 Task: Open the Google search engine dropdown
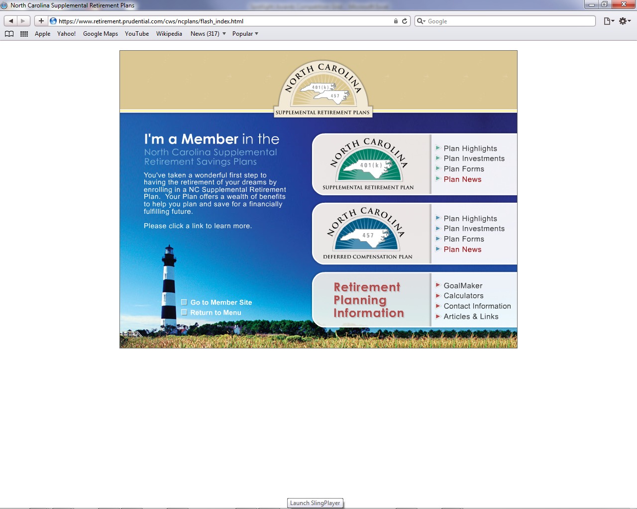click(421, 21)
